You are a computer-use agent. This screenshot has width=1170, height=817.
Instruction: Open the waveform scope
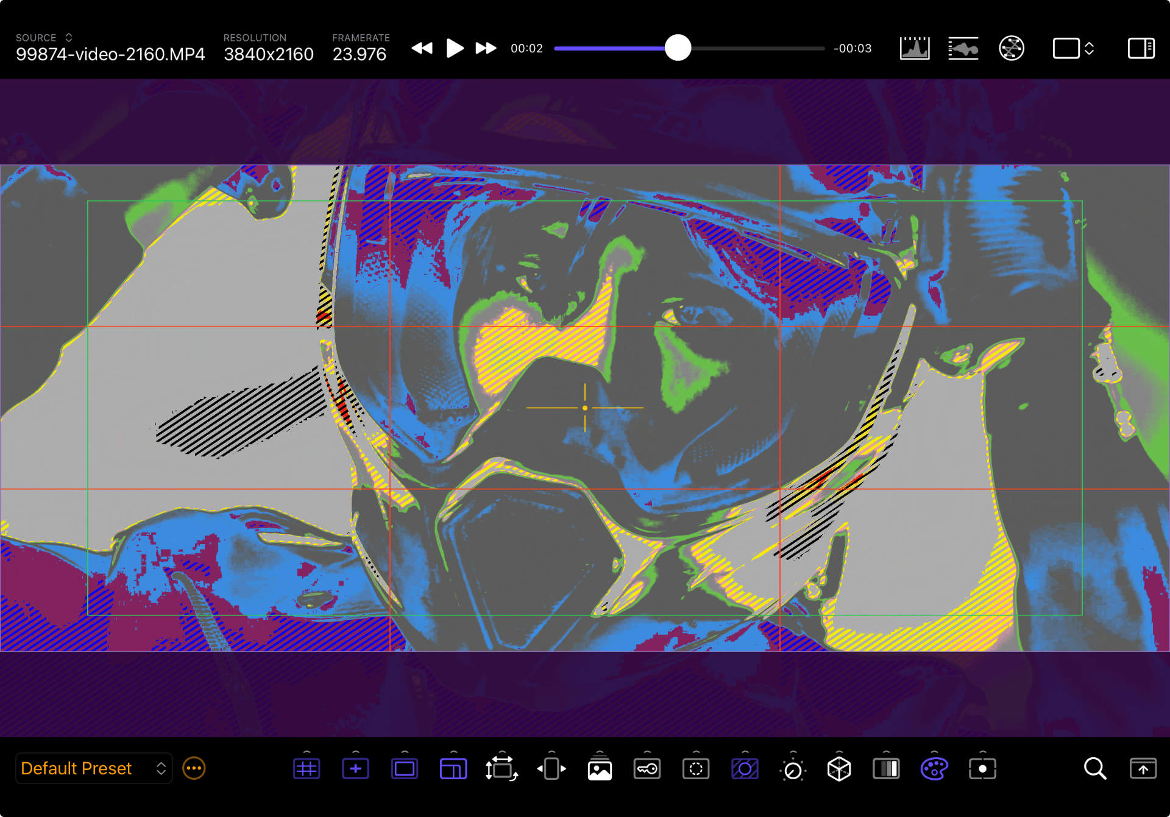(x=963, y=48)
